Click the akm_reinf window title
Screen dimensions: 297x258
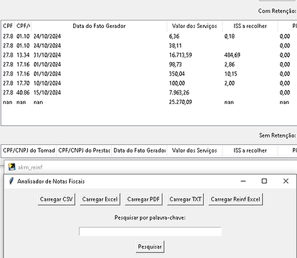(30, 167)
